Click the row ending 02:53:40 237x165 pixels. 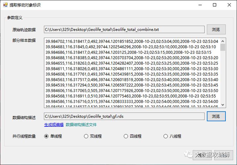pyautogui.click(x=132, y=80)
